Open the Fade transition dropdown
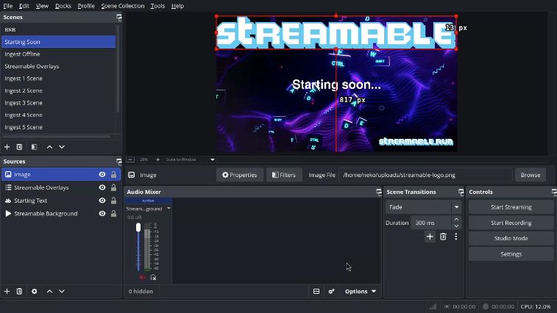The image size is (557, 313). coord(423,207)
